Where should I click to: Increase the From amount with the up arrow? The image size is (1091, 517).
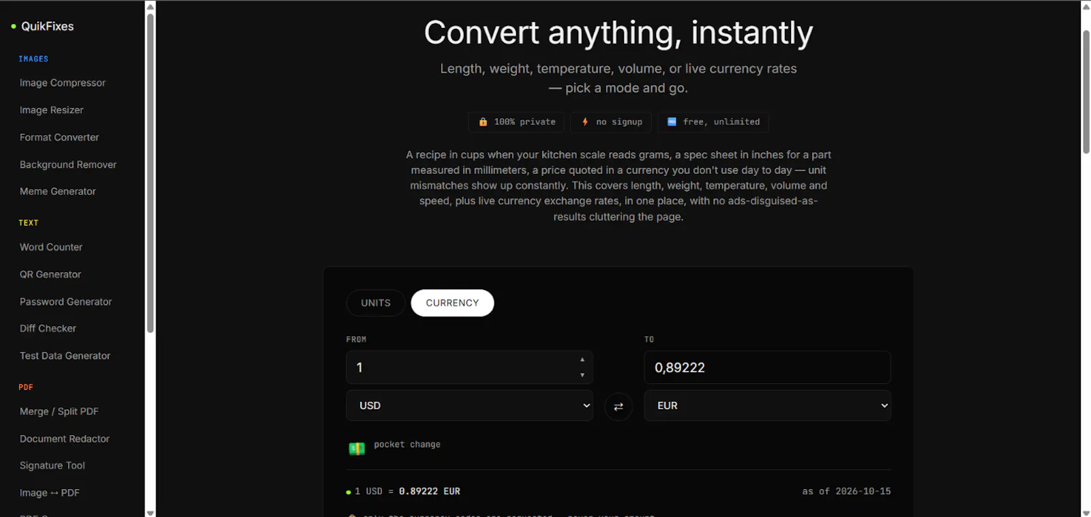point(582,359)
